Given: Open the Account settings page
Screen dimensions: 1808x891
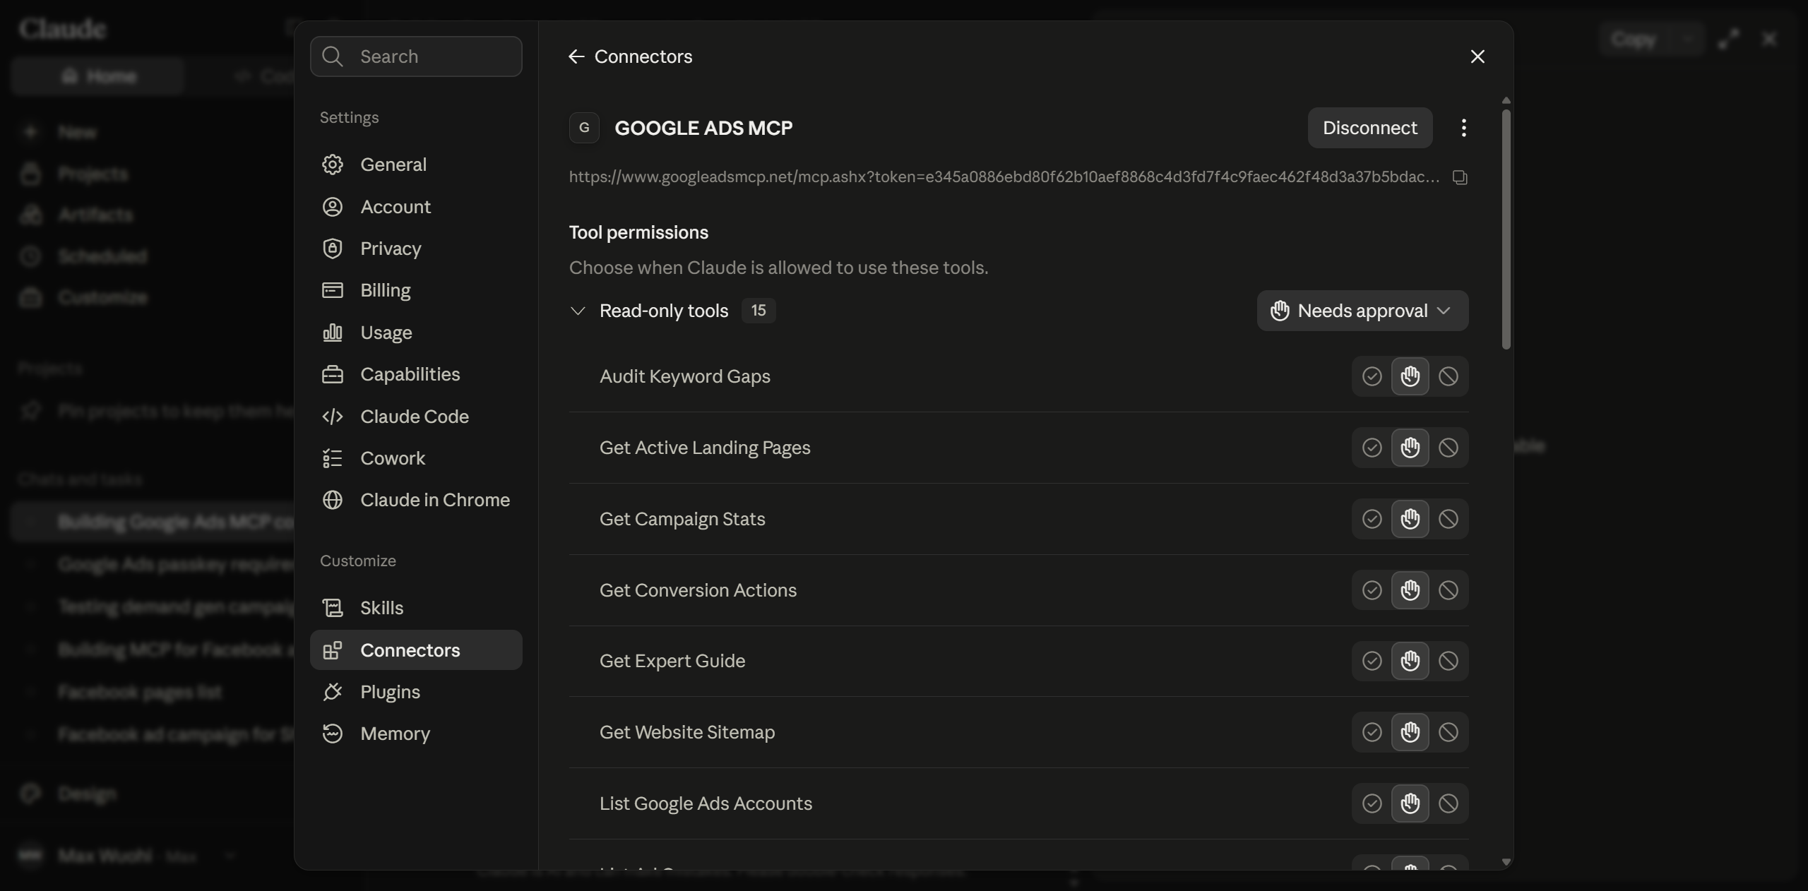Looking at the screenshot, I should (416, 207).
